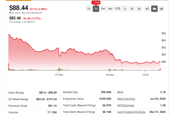Click the Market Cap label
Image resolution: width=172 pixels, height=115 pixels.
pyautogui.click(x=70, y=92)
